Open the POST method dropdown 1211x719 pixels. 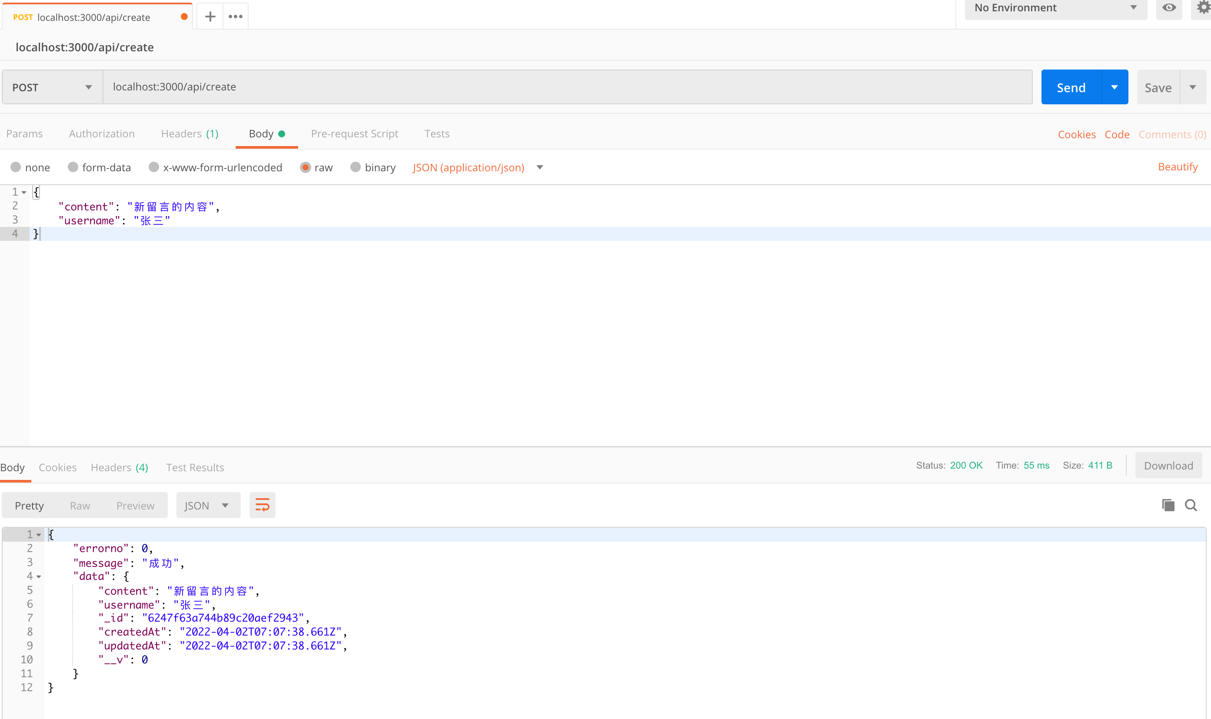coord(52,87)
